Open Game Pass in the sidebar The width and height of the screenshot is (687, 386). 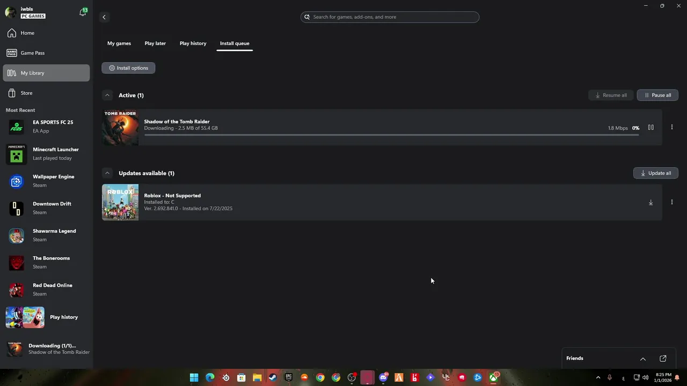[x=46, y=53]
